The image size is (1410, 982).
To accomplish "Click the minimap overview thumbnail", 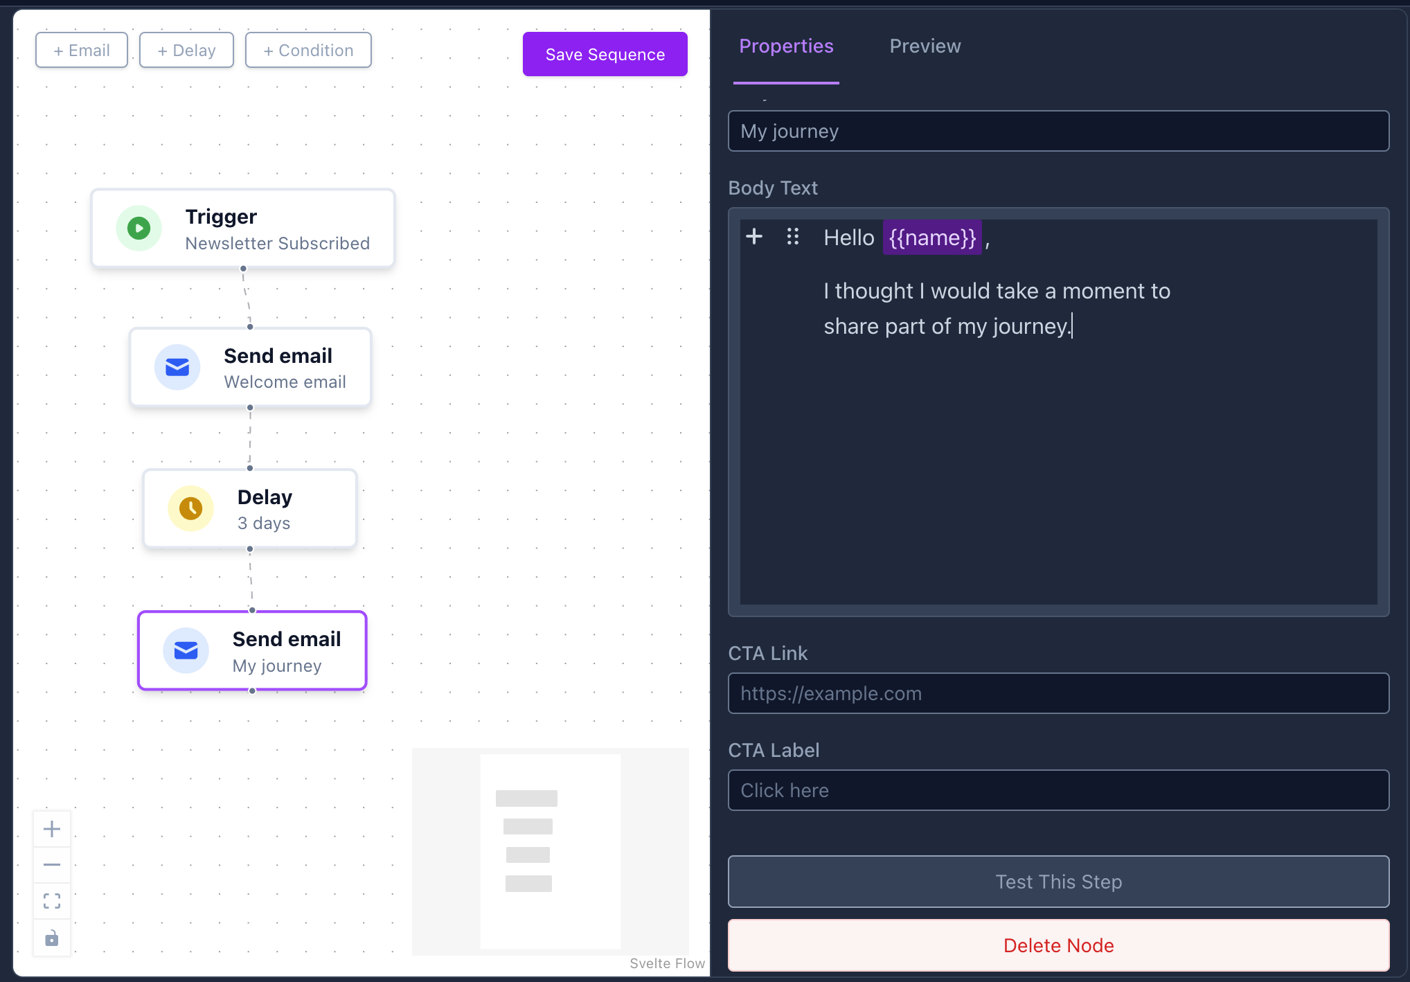I will point(551,851).
